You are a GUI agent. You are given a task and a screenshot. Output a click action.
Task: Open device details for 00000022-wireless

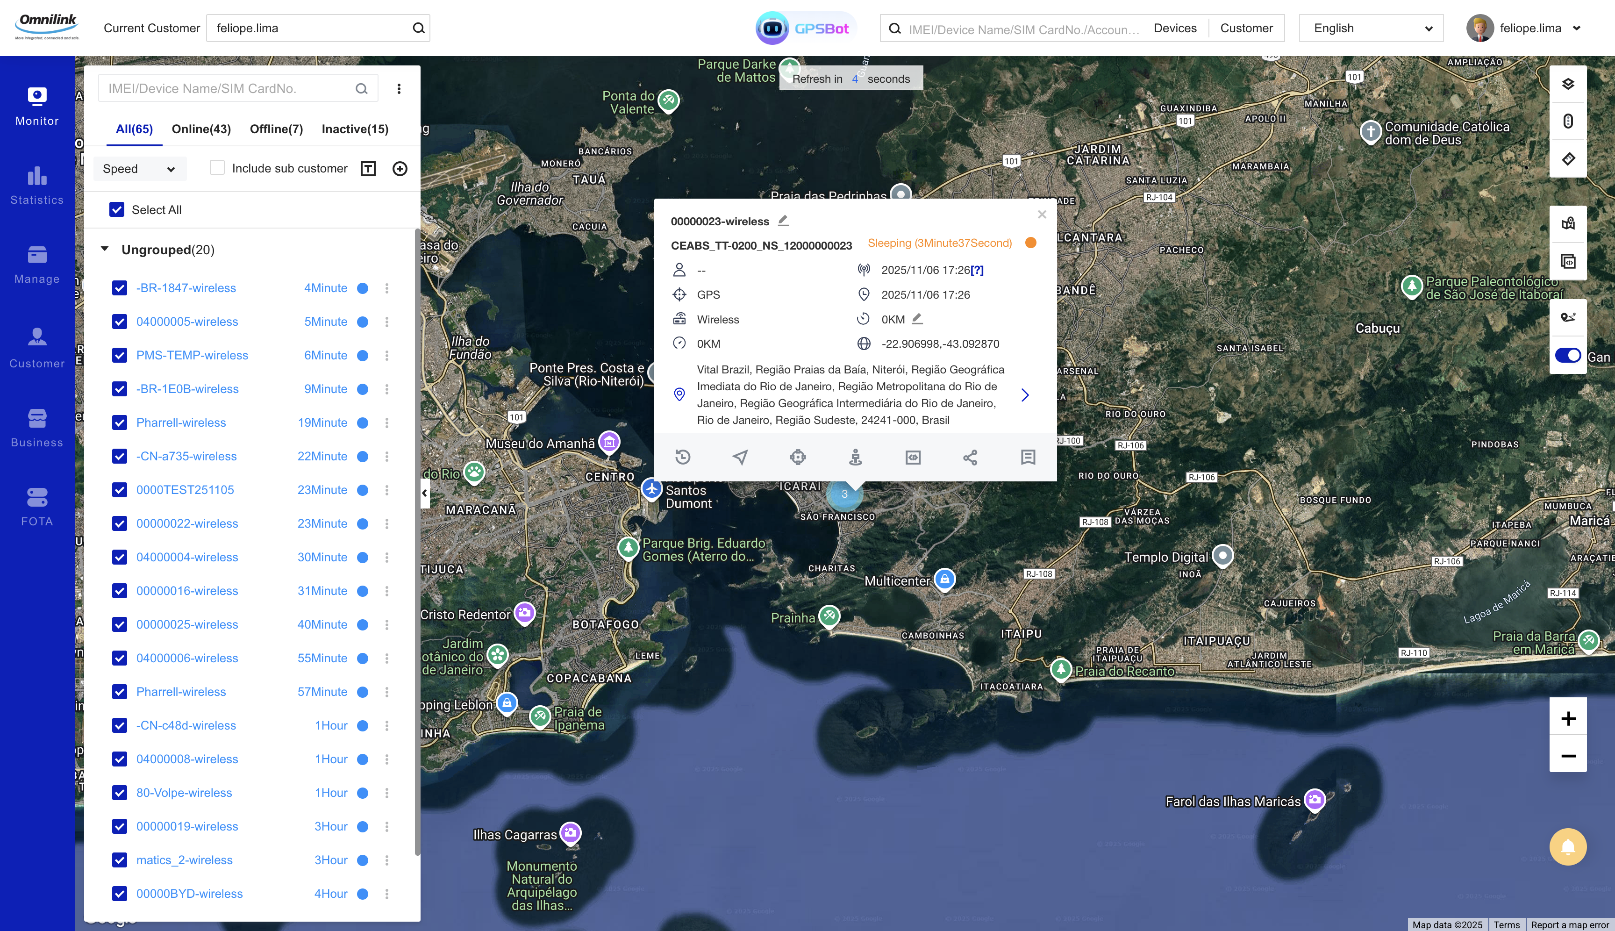click(x=187, y=523)
